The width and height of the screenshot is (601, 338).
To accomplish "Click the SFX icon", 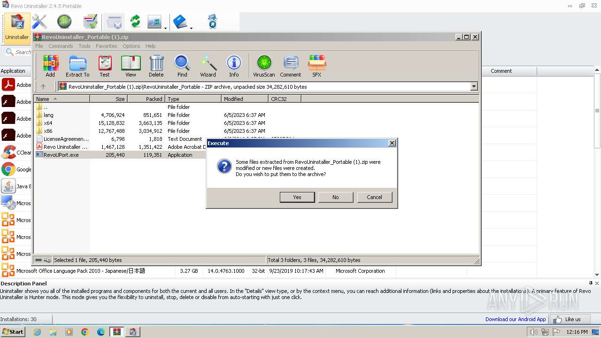I will [317, 66].
